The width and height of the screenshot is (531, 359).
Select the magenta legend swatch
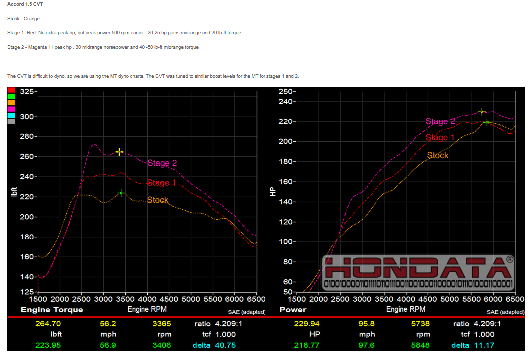[x=11, y=109]
